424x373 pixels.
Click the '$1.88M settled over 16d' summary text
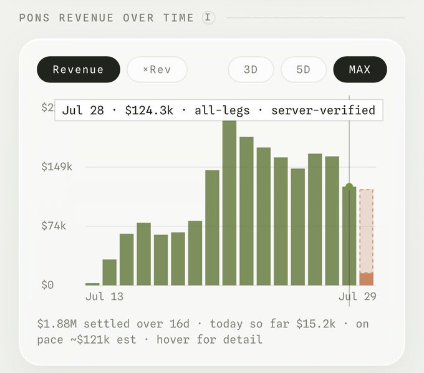point(113,324)
